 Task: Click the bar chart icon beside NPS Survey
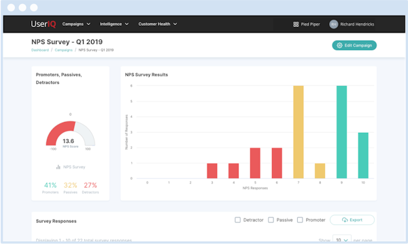58,167
